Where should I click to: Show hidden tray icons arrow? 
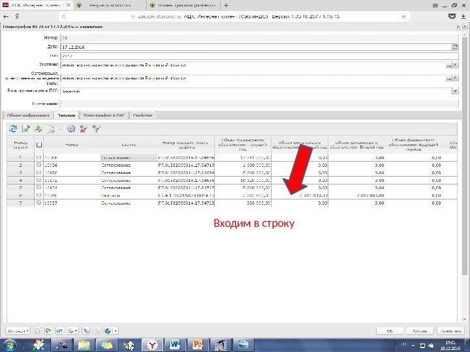point(414,345)
